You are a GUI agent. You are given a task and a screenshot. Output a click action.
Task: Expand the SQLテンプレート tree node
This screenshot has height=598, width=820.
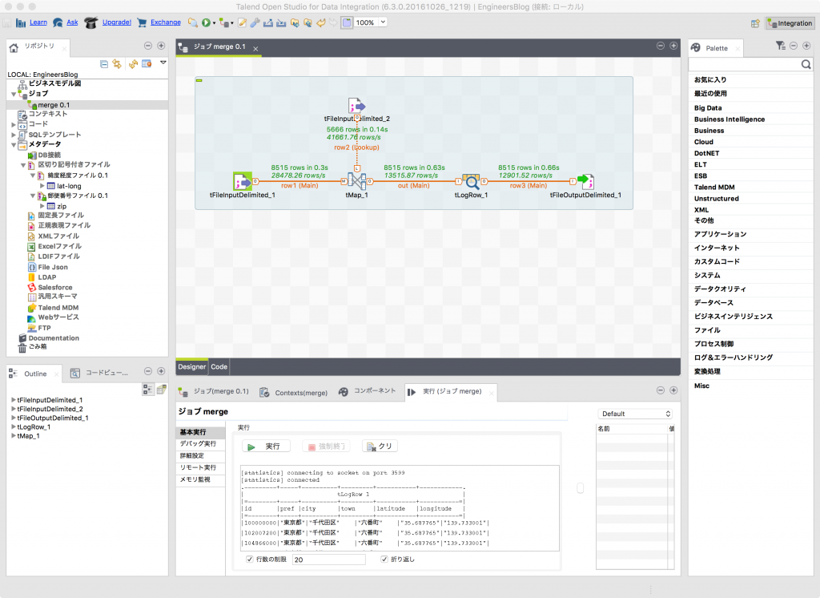pyautogui.click(x=14, y=135)
